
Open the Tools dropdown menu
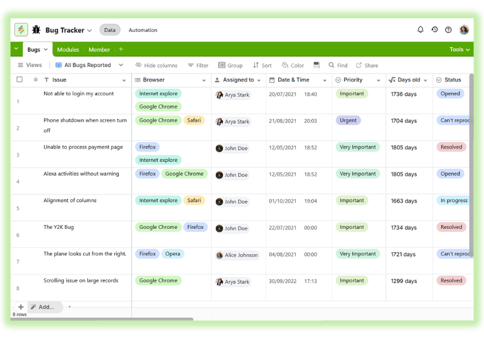pos(459,49)
